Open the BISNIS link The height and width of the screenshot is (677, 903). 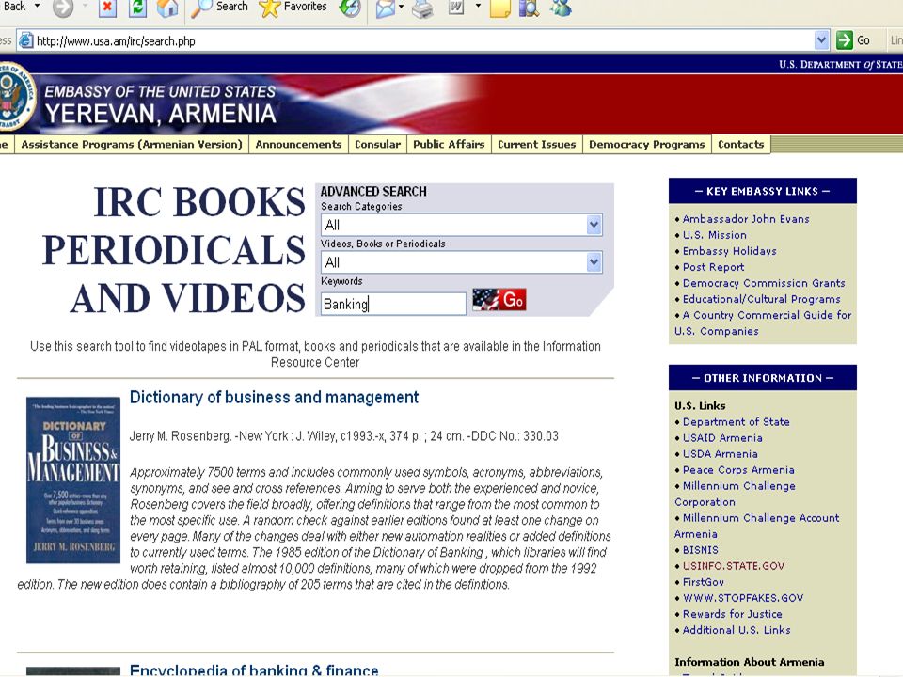(700, 550)
